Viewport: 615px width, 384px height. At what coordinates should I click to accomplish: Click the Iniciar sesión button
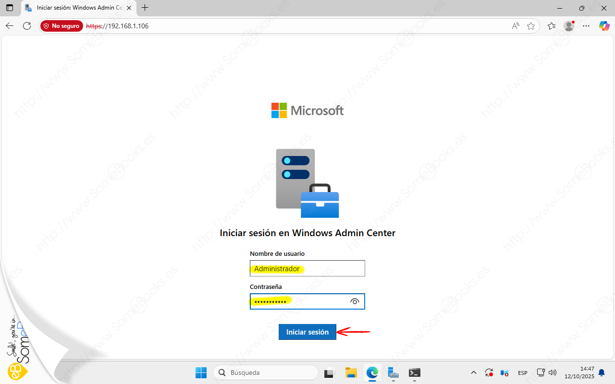tap(307, 332)
